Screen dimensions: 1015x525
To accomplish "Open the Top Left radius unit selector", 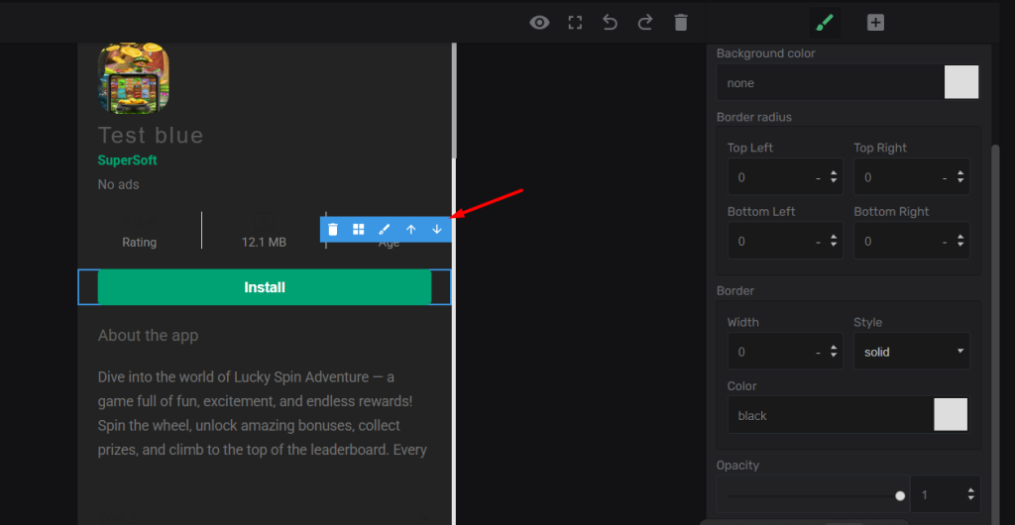I will (x=817, y=178).
